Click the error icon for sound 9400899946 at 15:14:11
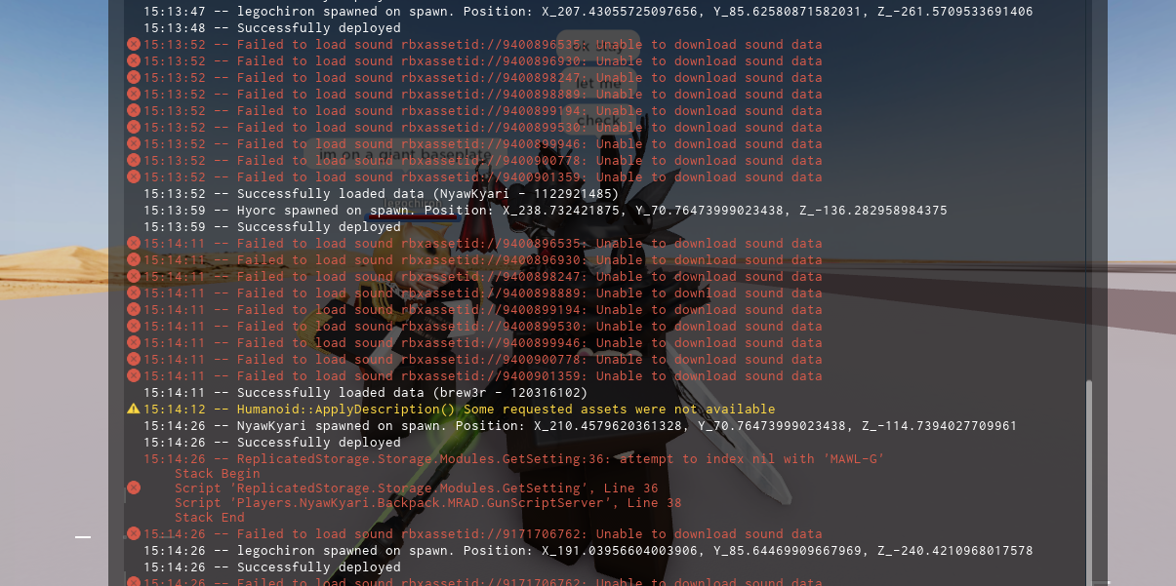The width and height of the screenshot is (1176, 586). pos(134,342)
